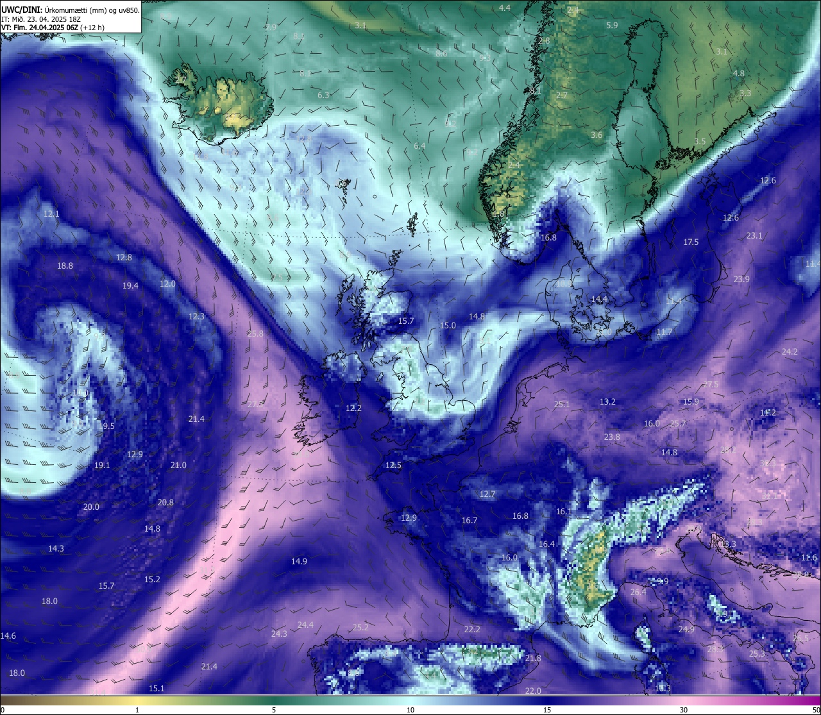Click the map value 15.2
The width and height of the screenshot is (821, 715).
point(152,579)
